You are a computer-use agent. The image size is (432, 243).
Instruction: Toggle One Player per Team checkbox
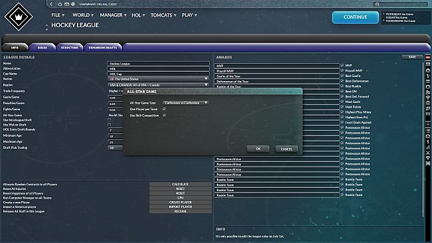pos(164,109)
